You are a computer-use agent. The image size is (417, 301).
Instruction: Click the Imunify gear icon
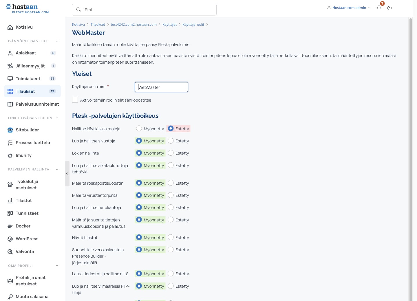point(10,155)
